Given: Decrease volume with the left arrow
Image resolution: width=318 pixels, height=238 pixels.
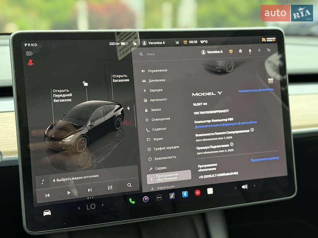Looking at the screenshot, I should click(x=235, y=188).
